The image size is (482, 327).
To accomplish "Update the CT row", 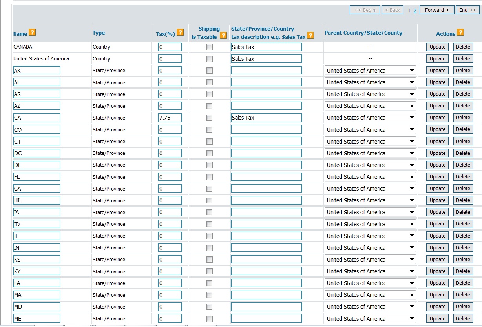I will coord(437,142).
